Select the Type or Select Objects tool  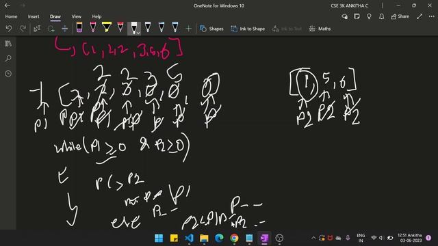pos(37,29)
